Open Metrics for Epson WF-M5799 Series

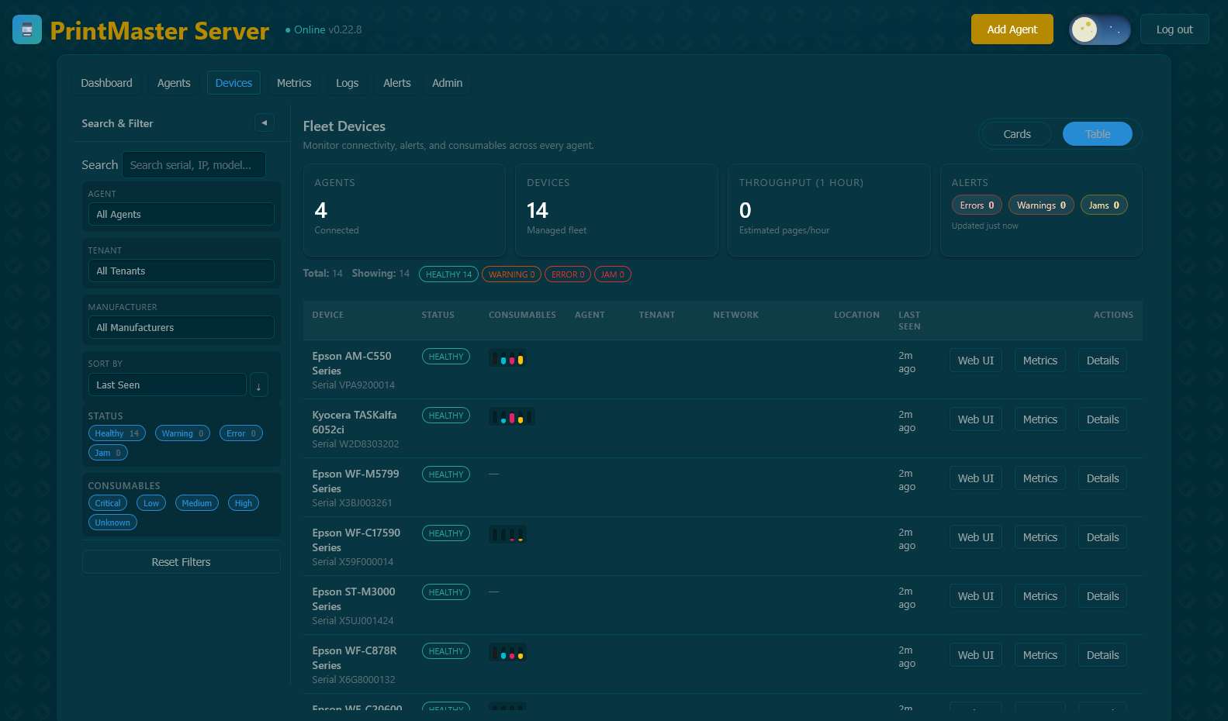tap(1040, 478)
